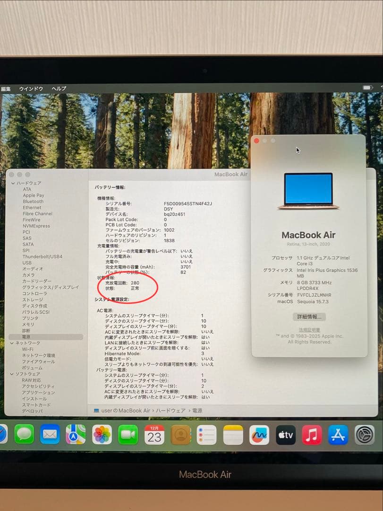This screenshot has height=511, width=383.
Task: Open Photos from the Dock
Action: (102, 434)
